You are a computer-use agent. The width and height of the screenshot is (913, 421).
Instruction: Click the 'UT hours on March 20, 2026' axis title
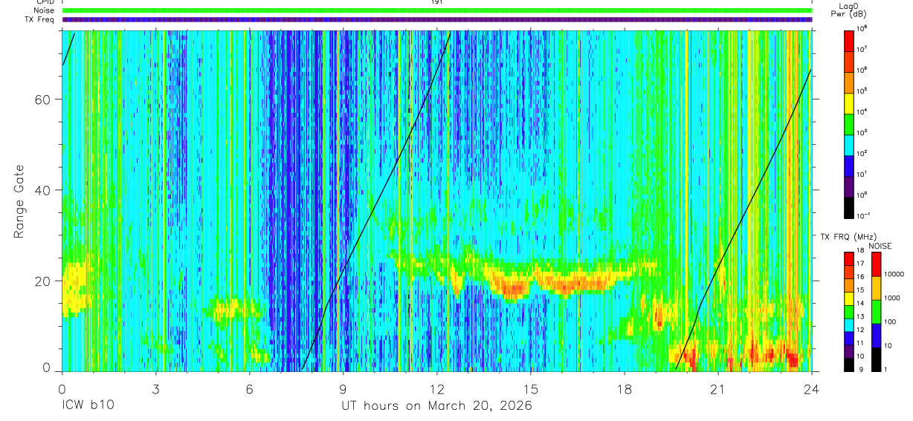pos(436,406)
